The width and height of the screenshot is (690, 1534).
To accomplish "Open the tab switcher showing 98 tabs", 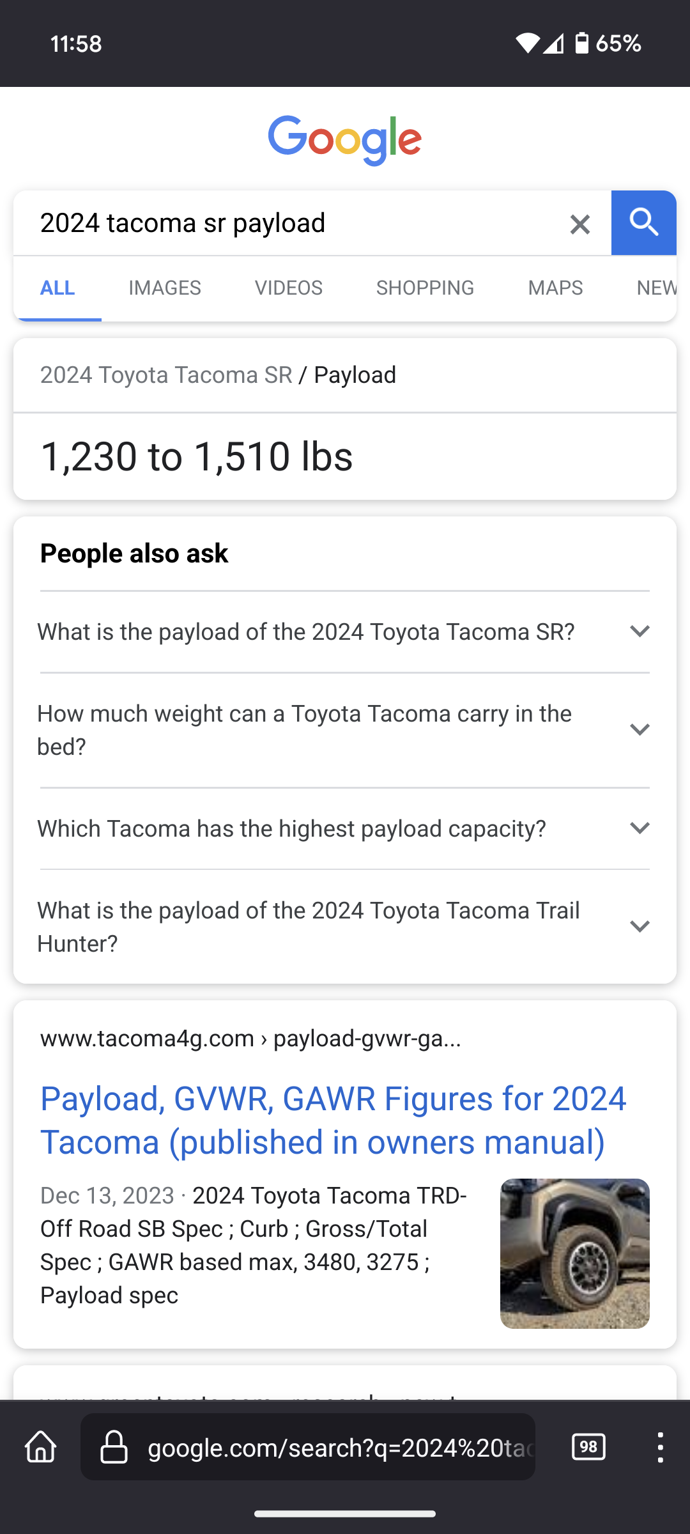I will [x=588, y=1446].
